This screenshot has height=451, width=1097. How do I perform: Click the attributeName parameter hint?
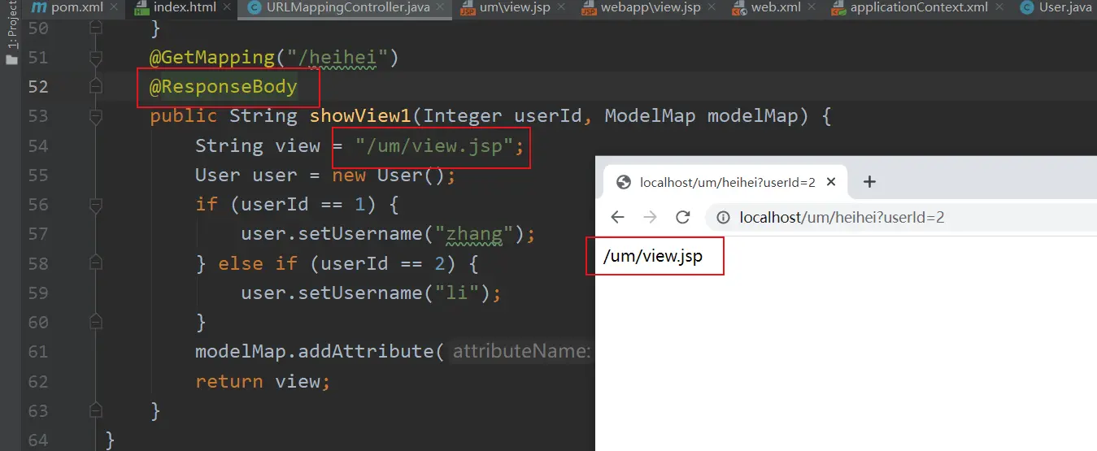[521, 352]
